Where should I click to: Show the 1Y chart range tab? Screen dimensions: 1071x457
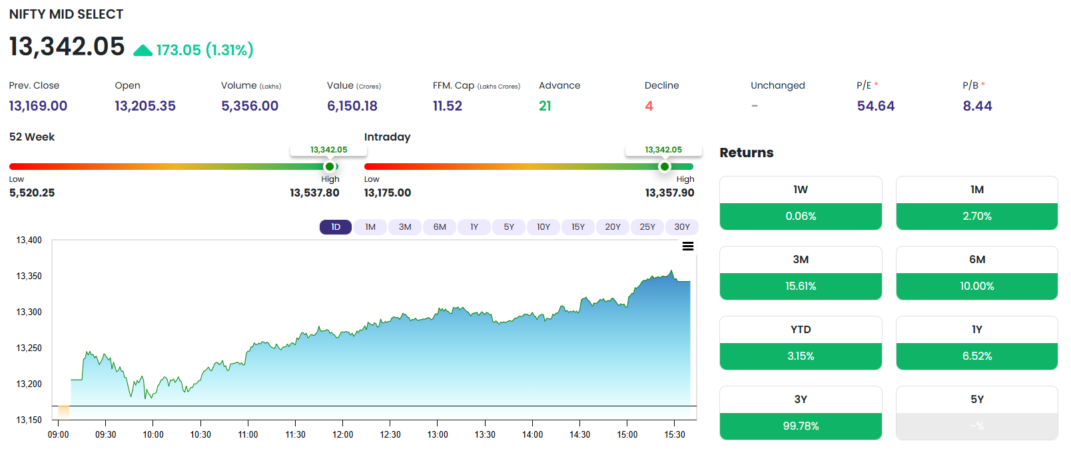[474, 227]
